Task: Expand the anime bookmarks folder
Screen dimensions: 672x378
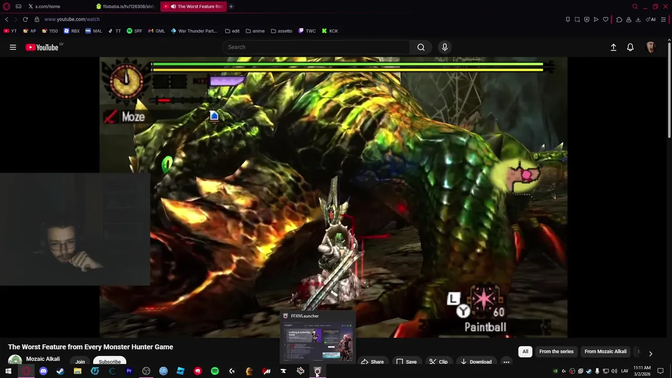Action: pyautogui.click(x=255, y=31)
